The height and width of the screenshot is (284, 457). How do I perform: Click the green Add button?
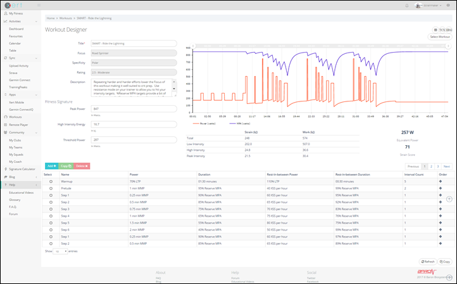pyautogui.click(x=51, y=165)
